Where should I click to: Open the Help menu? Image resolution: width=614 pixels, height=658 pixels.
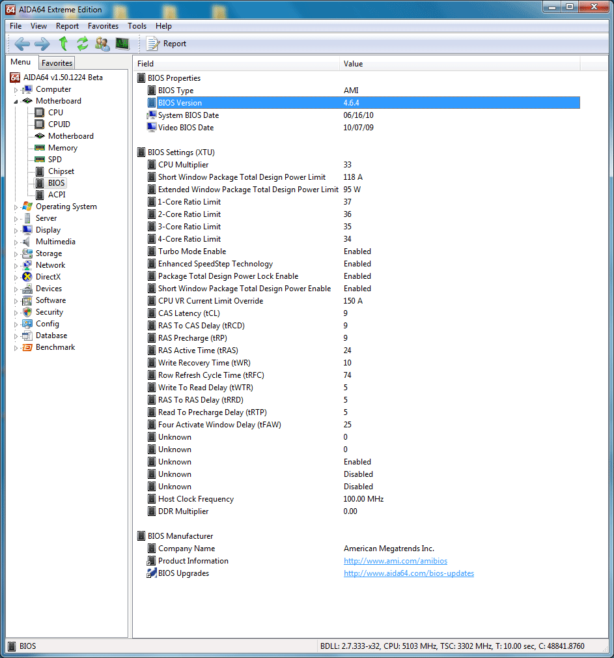pyautogui.click(x=163, y=26)
